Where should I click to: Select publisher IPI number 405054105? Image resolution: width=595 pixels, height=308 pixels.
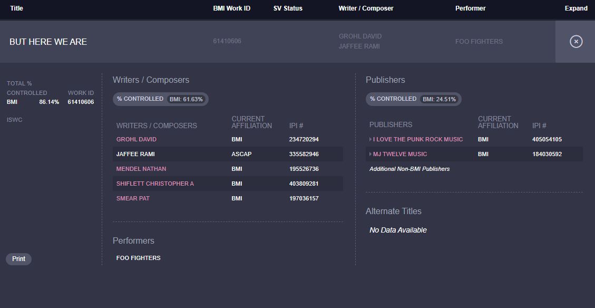[547, 139]
